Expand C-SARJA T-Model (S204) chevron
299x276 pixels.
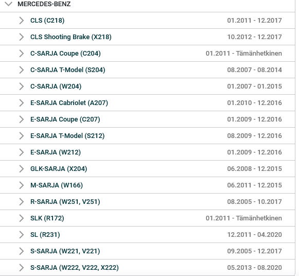tap(22, 70)
